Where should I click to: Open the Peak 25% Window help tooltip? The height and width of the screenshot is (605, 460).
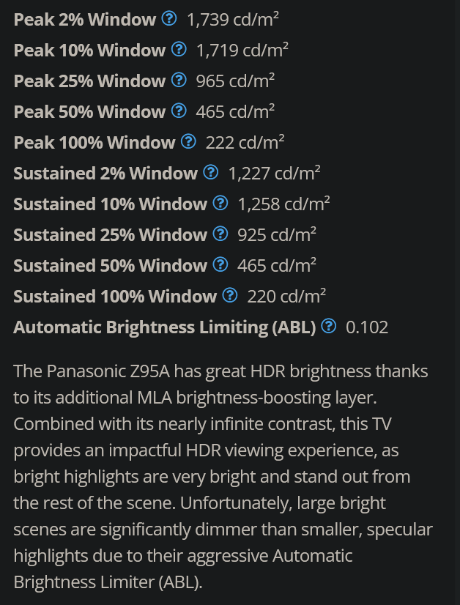pos(179,80)
